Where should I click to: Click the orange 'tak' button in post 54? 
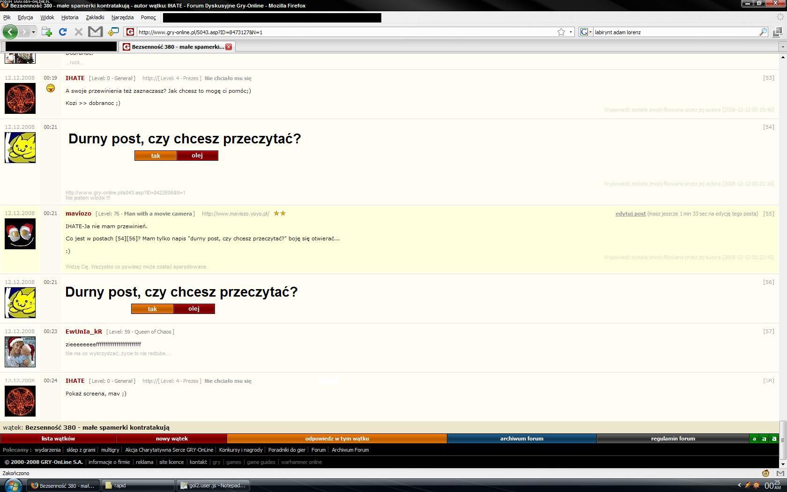[x=156, y=156]
